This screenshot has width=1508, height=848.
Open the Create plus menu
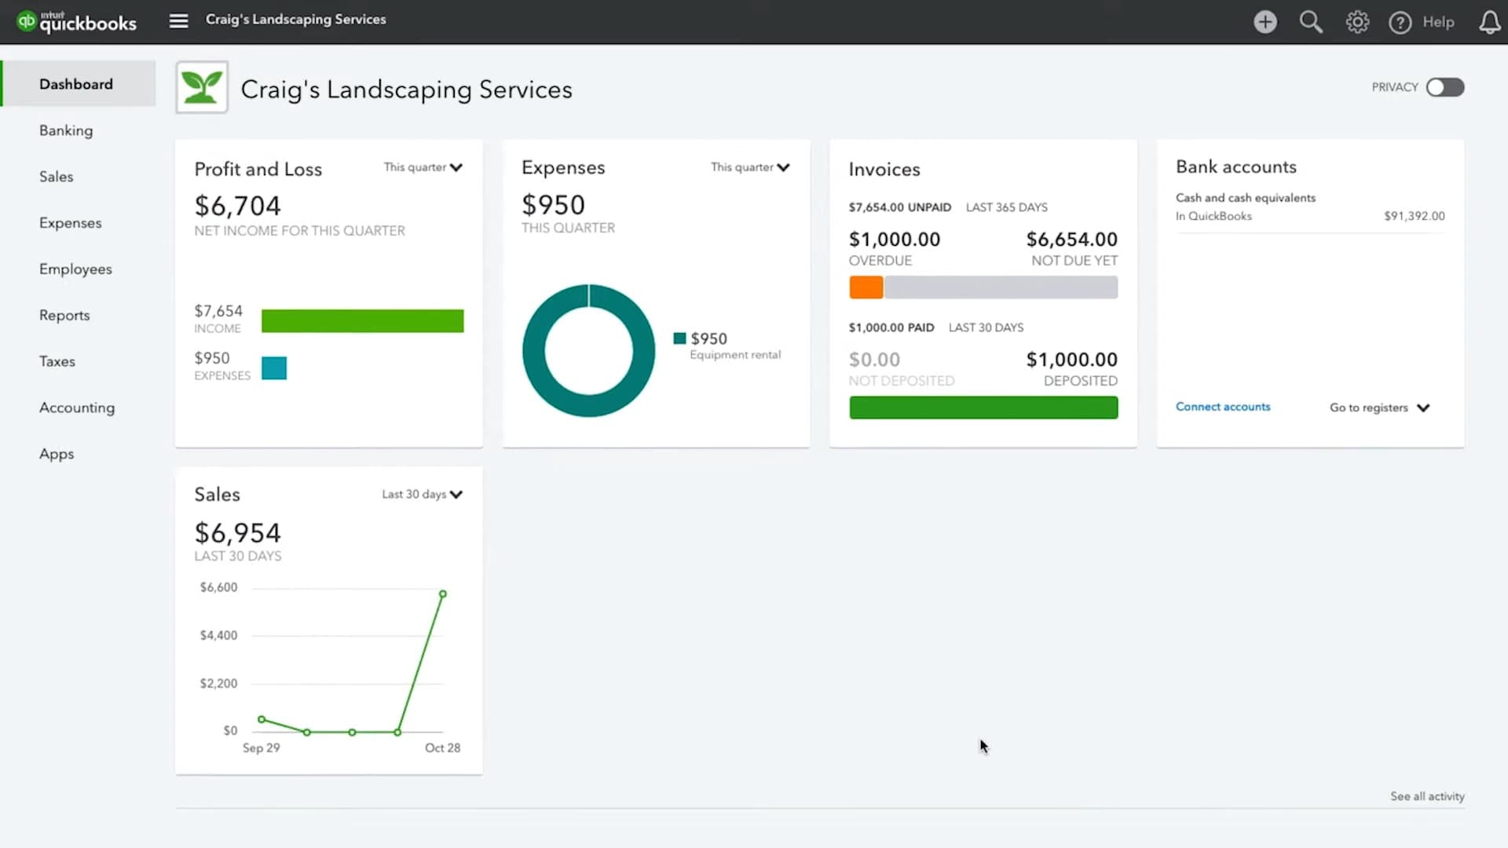click(1265, 22)
